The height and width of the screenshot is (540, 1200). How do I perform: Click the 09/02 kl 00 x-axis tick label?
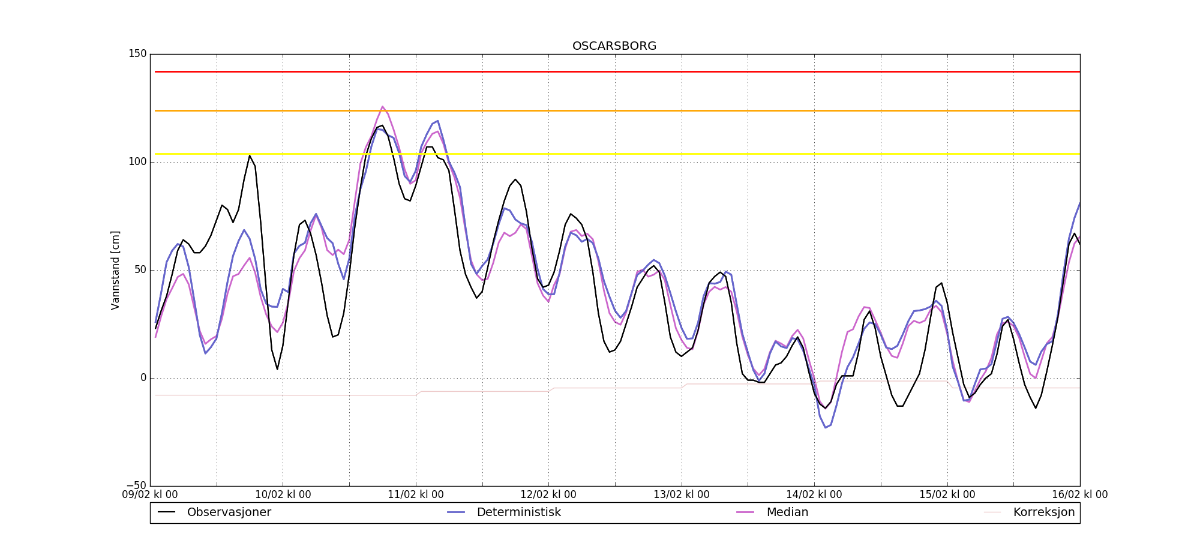click(150, 495)
